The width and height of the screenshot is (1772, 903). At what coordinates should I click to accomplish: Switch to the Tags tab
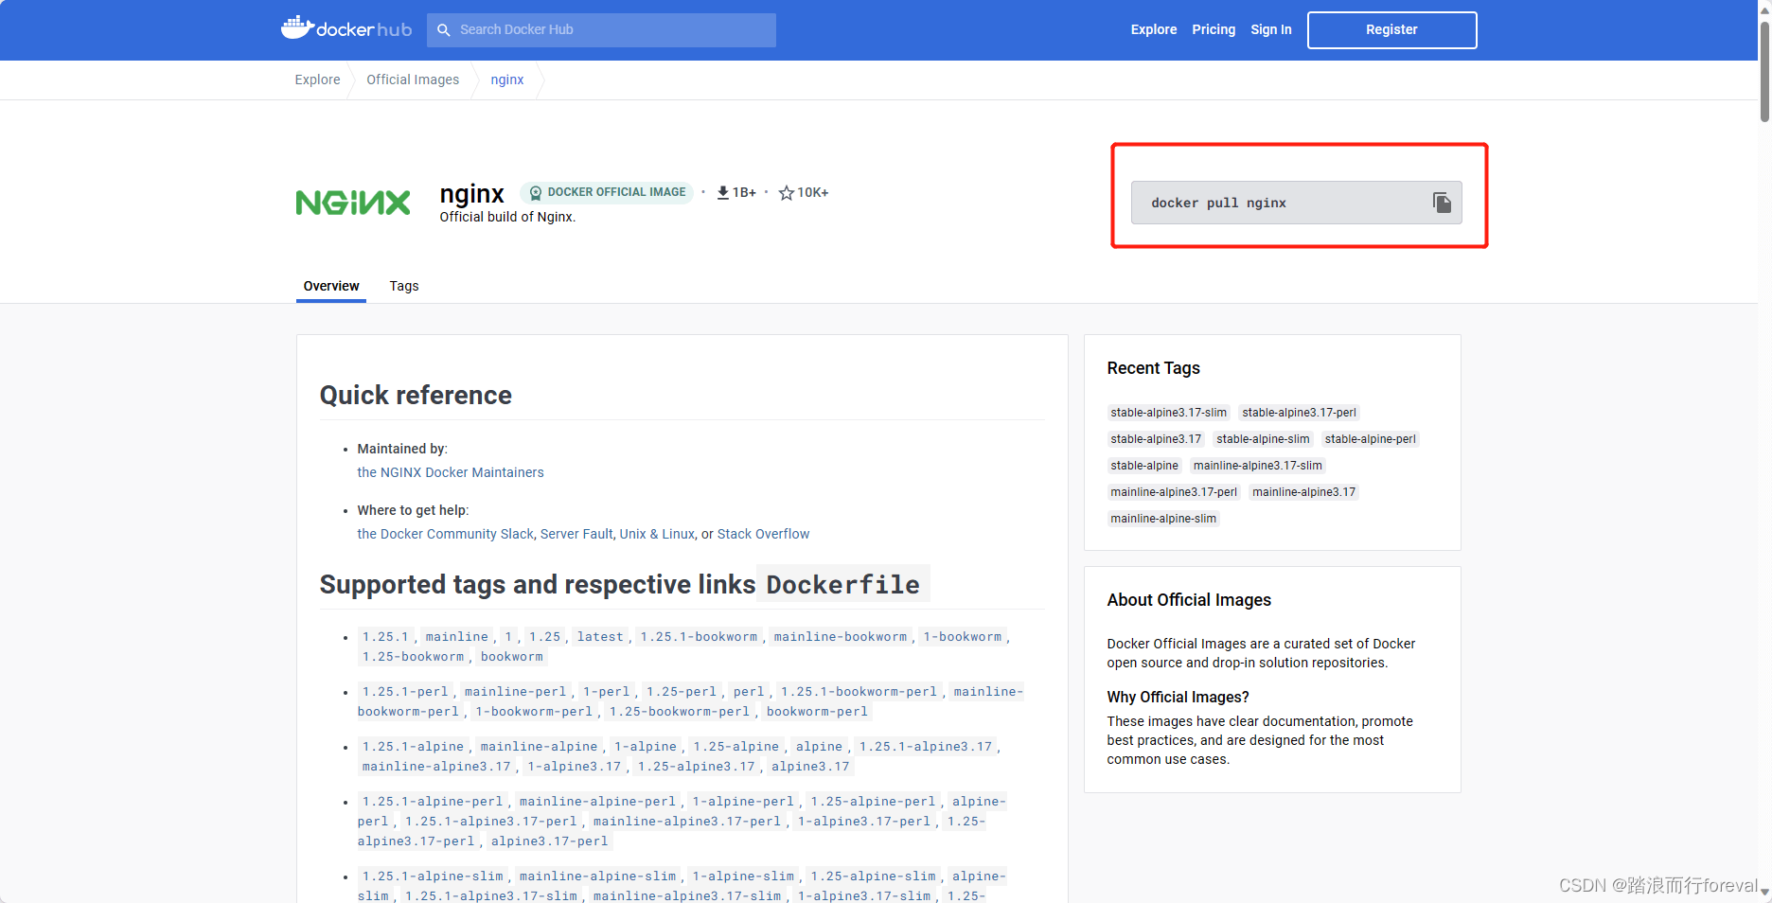(x=404, y=286)
